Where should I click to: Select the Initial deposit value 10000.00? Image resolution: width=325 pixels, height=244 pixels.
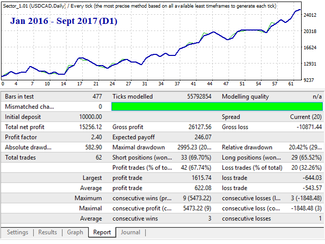coord(90,117)
